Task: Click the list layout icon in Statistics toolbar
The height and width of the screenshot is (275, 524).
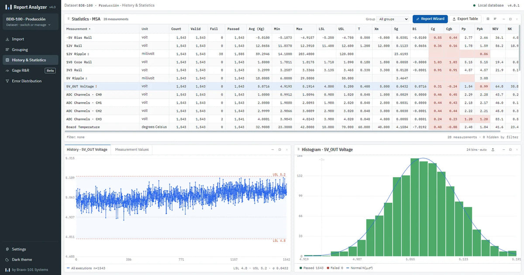Action: tap(495, 19)
